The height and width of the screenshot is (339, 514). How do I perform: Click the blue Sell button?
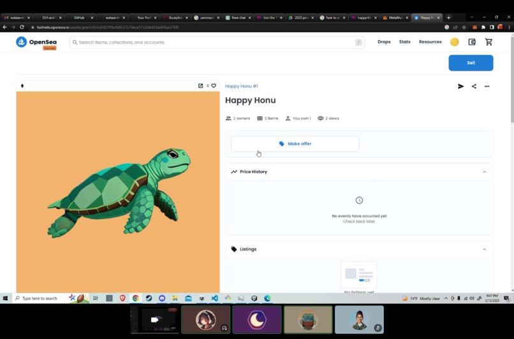point(471,63)
